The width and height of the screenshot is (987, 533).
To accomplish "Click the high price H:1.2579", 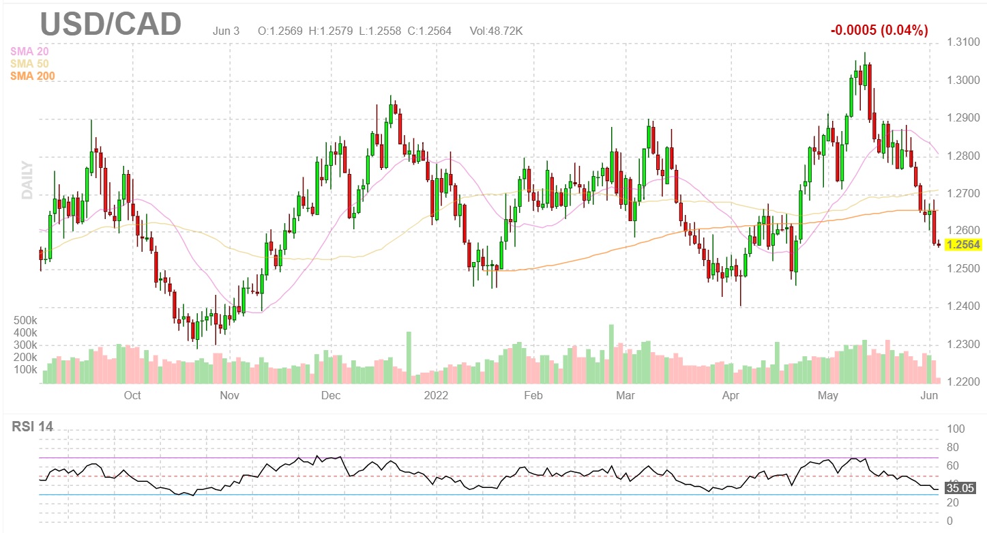I will 331,31.
